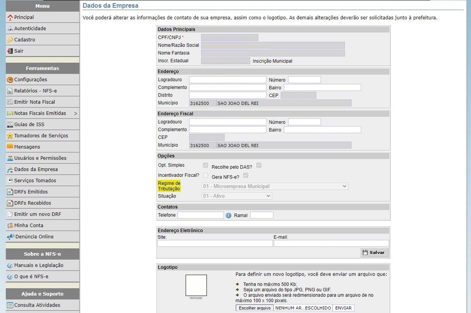Click the Mensagens envelope icon
The height and width of the screenshot is (313, 471).
coord(10,147)
